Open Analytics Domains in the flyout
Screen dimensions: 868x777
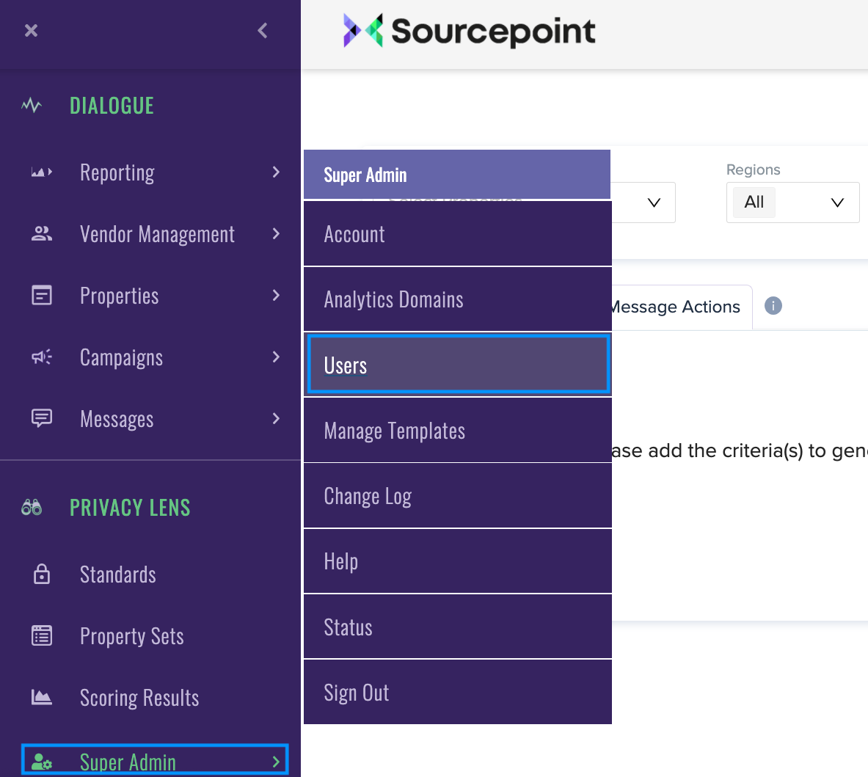click(x=458, y=299)
